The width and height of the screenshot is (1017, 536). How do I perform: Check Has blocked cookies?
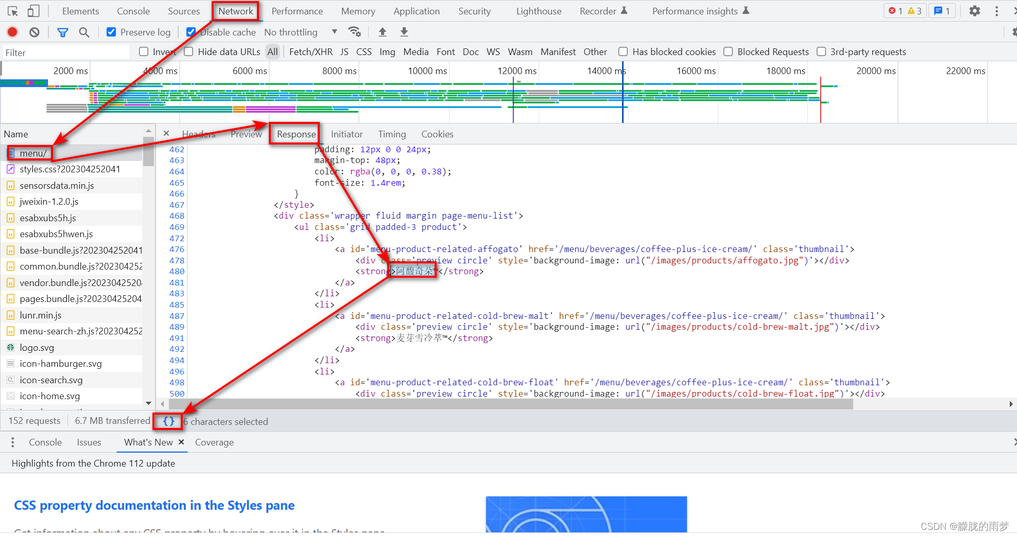(623, 51)
